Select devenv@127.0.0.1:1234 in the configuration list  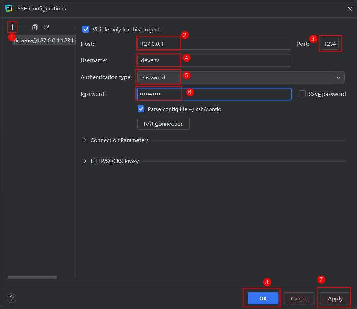[x=44, y=41]
